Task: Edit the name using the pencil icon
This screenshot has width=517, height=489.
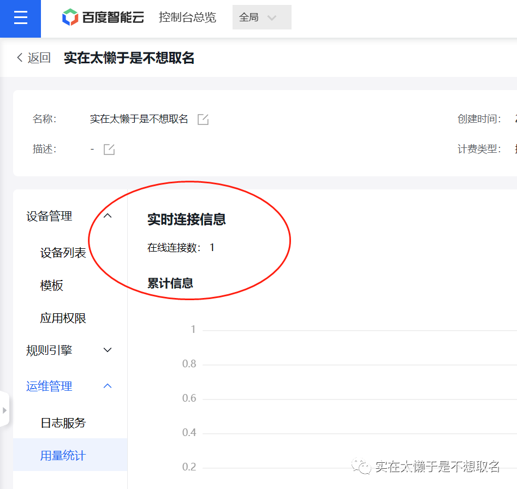Action: [x=203, y=120]
